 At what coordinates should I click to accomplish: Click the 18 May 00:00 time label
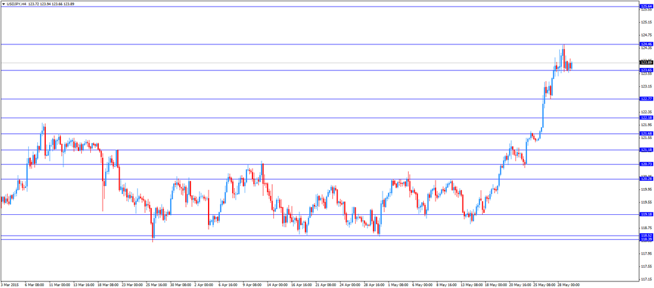tap(495, 285)
